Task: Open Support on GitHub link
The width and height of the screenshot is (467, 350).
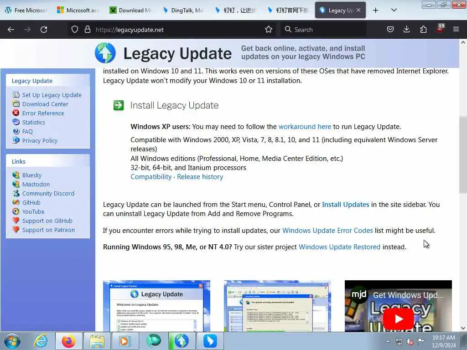Action: tap(47, 221)
